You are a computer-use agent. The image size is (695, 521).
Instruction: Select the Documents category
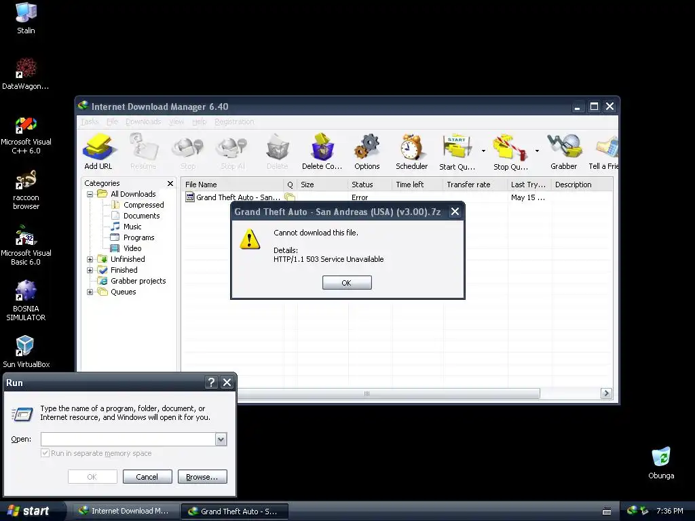tap(135, 216)
